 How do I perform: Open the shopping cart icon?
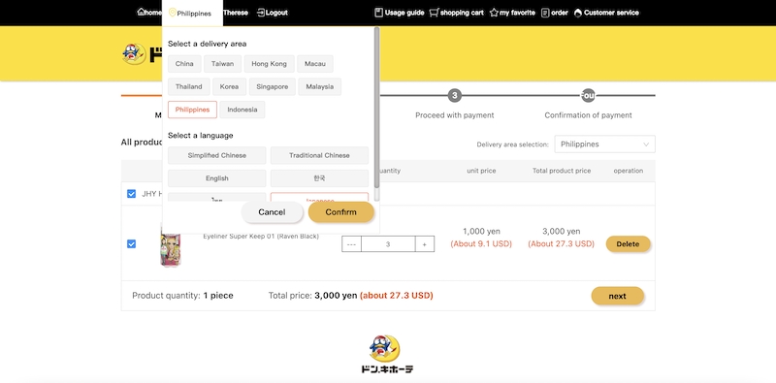point(434,13)
